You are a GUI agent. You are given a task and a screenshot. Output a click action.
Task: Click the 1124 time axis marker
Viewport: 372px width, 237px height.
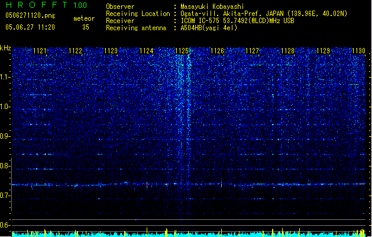(x=147, y=51)
